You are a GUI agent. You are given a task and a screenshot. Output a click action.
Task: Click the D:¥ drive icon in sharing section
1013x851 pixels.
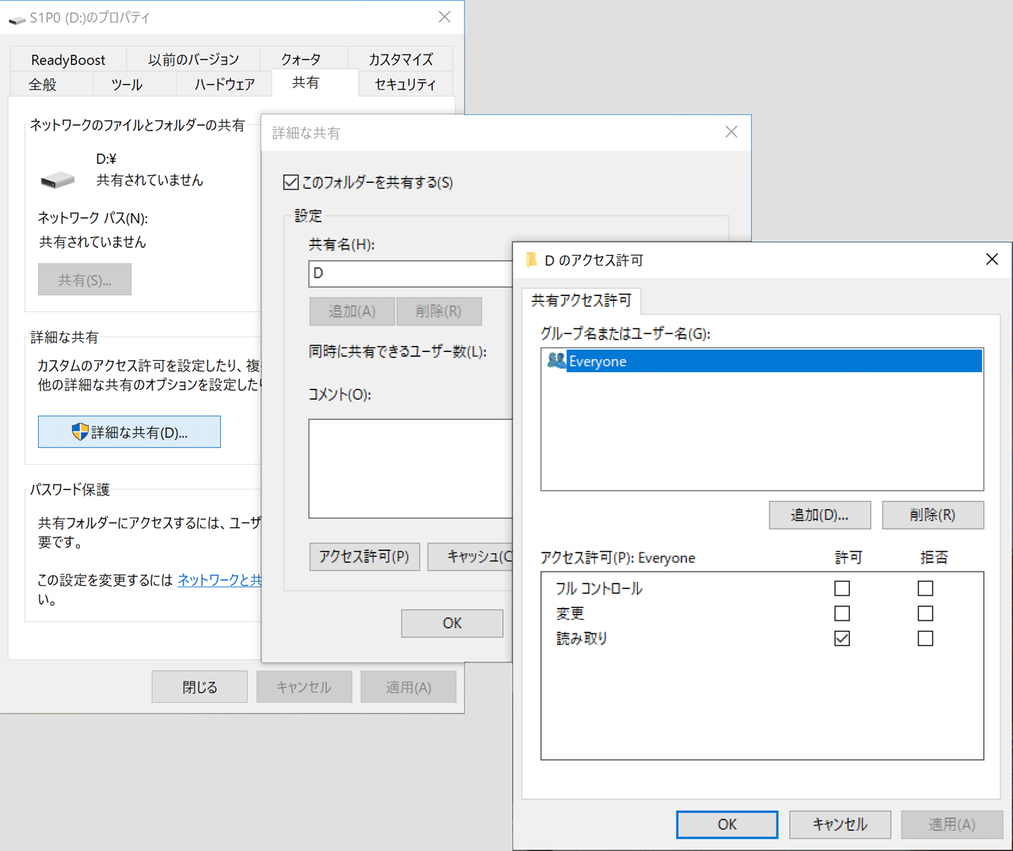(x=58, y=180)
